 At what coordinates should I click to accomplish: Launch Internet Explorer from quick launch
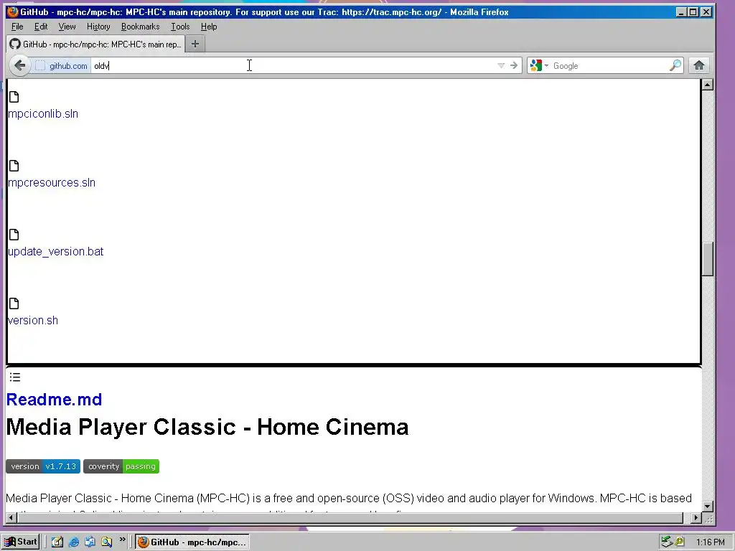[74, 542]
